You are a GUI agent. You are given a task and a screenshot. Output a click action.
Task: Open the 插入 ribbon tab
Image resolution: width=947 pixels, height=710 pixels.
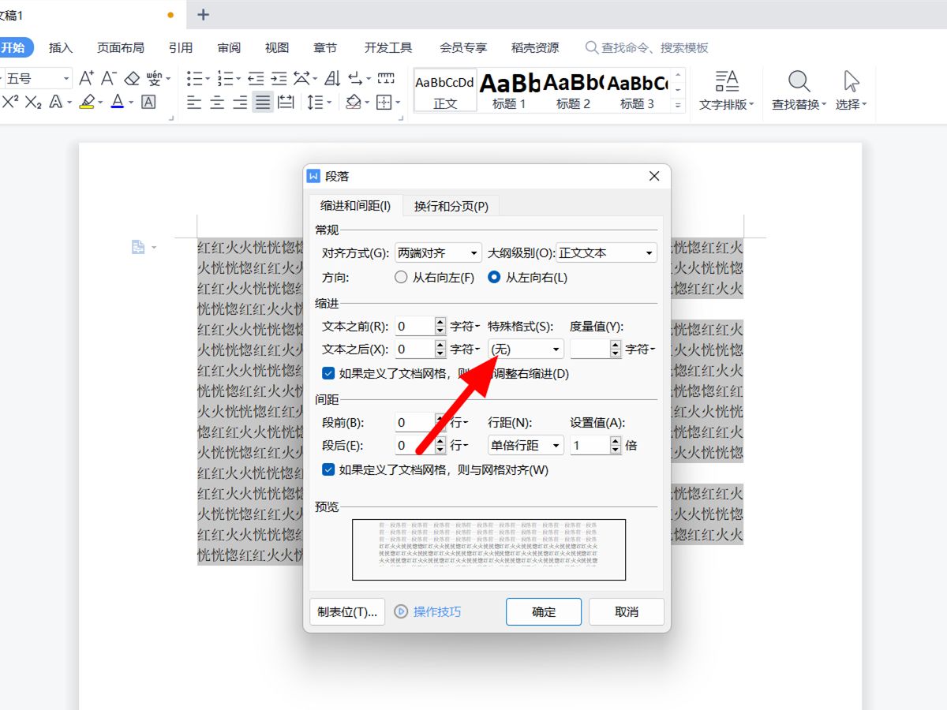(61, 47)
